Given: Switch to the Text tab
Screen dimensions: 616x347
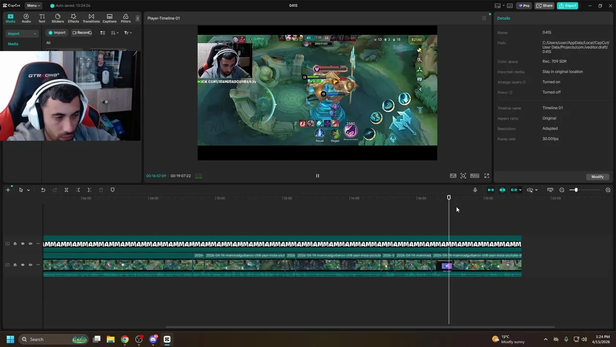Looking at the screenshot, I should (x=42, y=18).
